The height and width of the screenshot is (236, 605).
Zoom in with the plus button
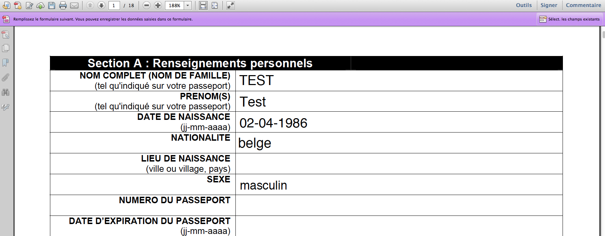pos(158,5)
